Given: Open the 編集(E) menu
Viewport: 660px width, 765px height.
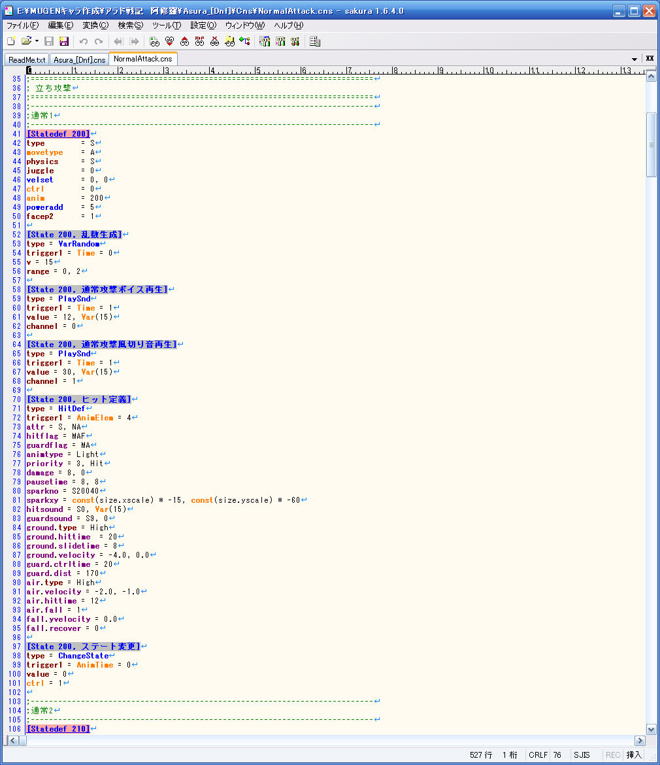Looking at the screenshot, I should [60, 25].
